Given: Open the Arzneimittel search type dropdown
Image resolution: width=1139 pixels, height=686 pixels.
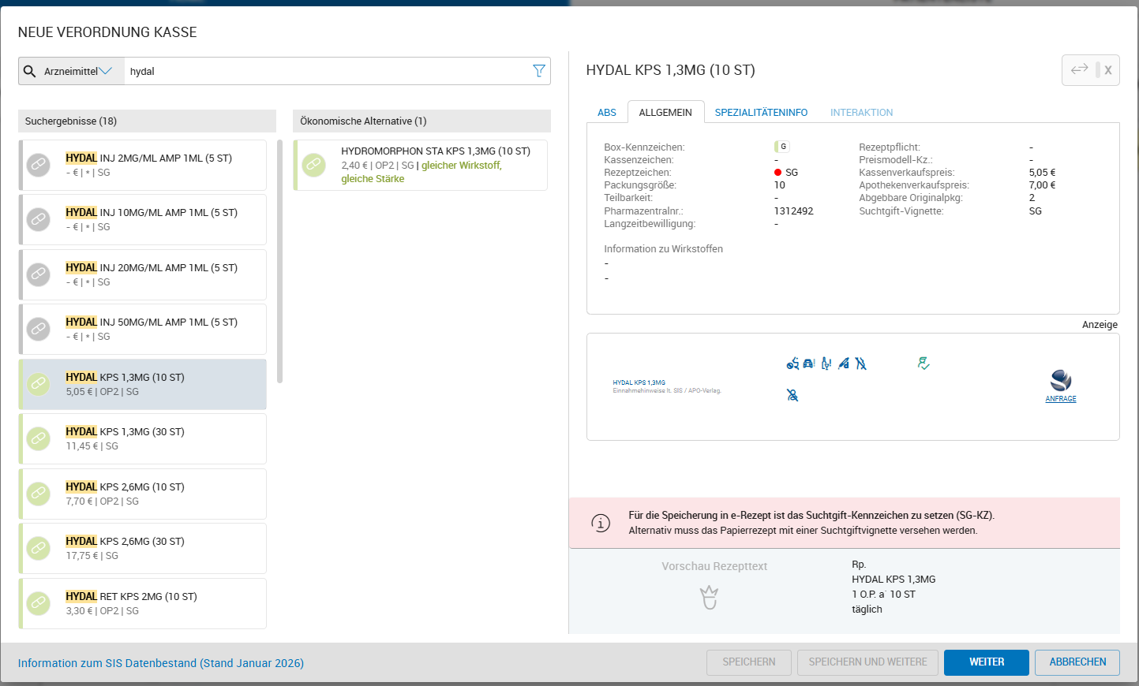Looking at the screenshot, I should tap(77, 71).
